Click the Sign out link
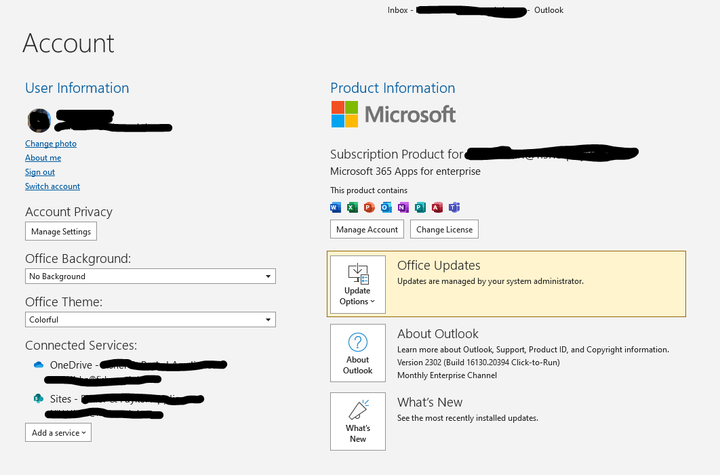Viewport: 720px width, 475px height. click(x=39, y=172)
